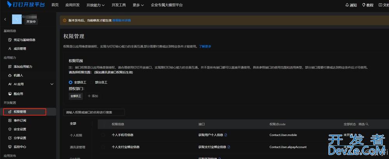This screenshot has height=159, width=389.
Task: Expand the AI 应用 chevron
Action: (x=52, y=84)
